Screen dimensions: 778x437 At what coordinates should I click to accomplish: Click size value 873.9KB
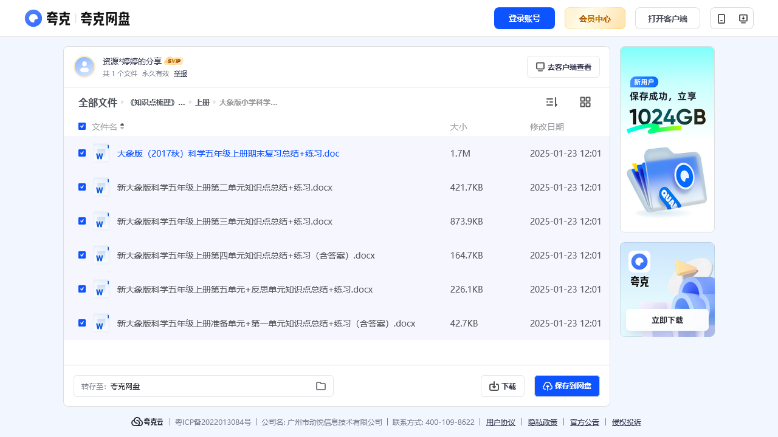(x=466, y=222)
